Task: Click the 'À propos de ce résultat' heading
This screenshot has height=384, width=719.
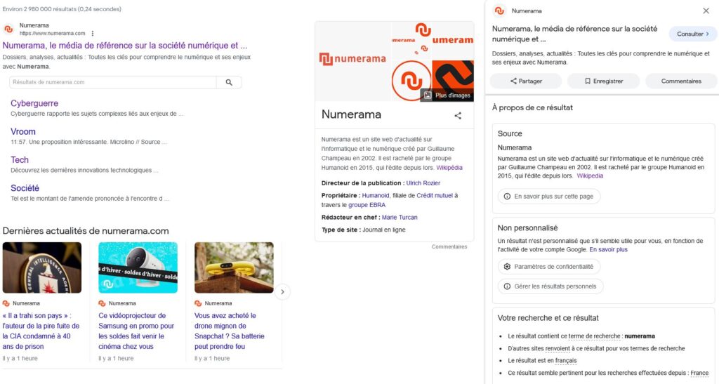Action: [x=532, y=107]
